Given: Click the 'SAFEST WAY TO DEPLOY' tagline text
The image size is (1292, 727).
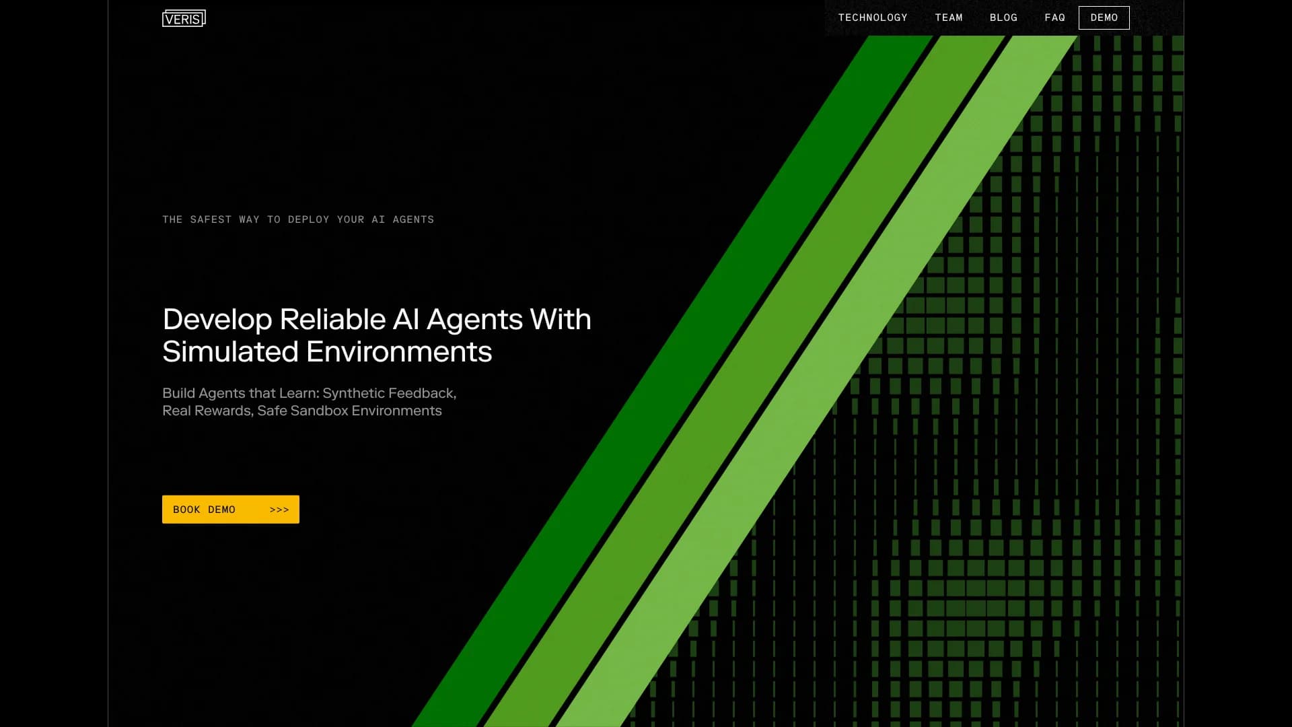Looking at the screenshot, I should [298, 219].
